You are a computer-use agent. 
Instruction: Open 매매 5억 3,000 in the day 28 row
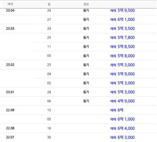pyautogui.click(x=122, y=92)
